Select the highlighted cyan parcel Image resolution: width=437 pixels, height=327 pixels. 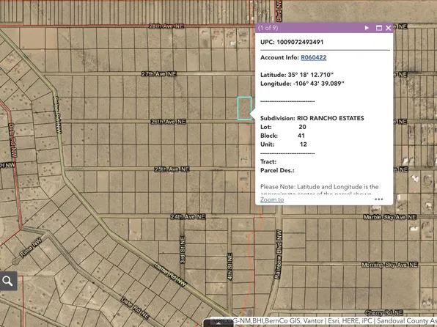coord(244,109)
